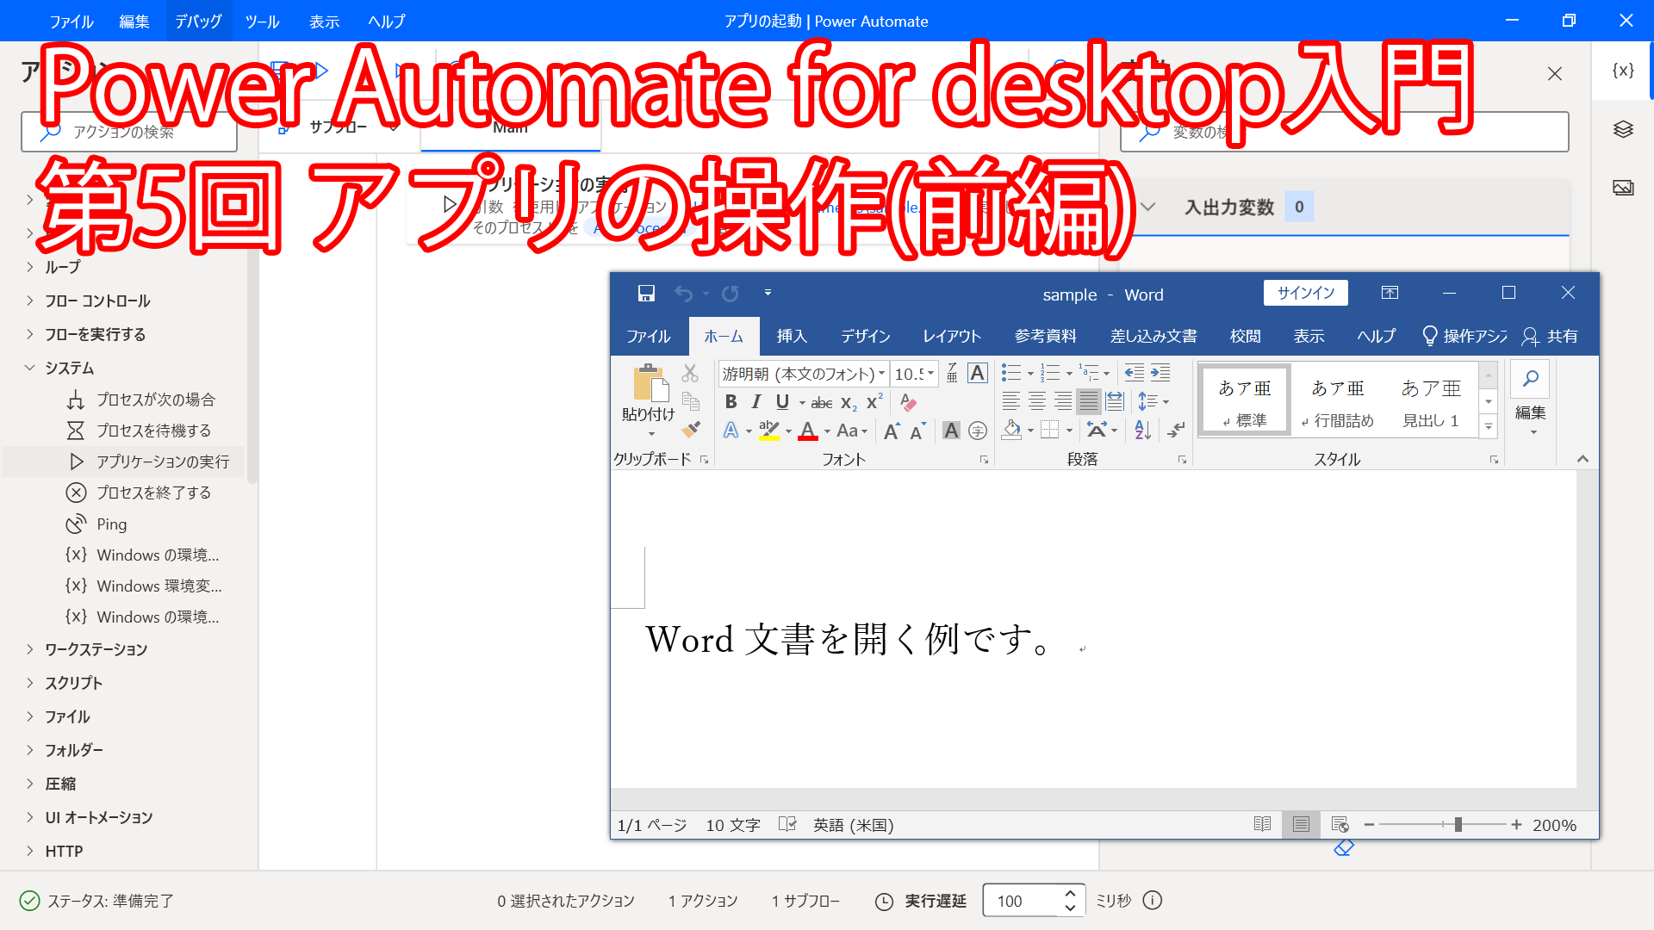The width and height of the screenshot is (1654, 930).
Task: Open the 校閲 tab in Word
Action: tap(1246, 336)
